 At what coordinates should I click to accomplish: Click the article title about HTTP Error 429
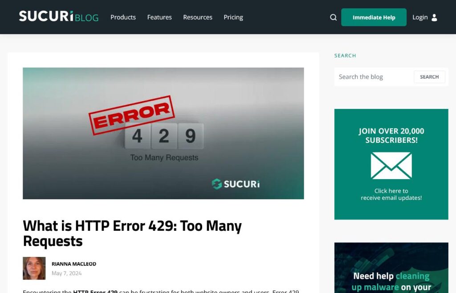point(132,233)
